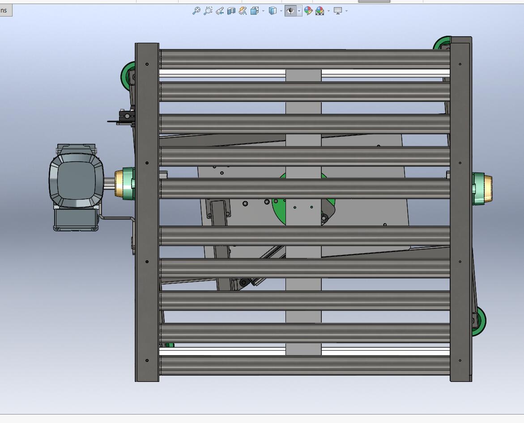The image size is (524, 423).
Task: Select the right-side flange bearing
Action: 482,188
